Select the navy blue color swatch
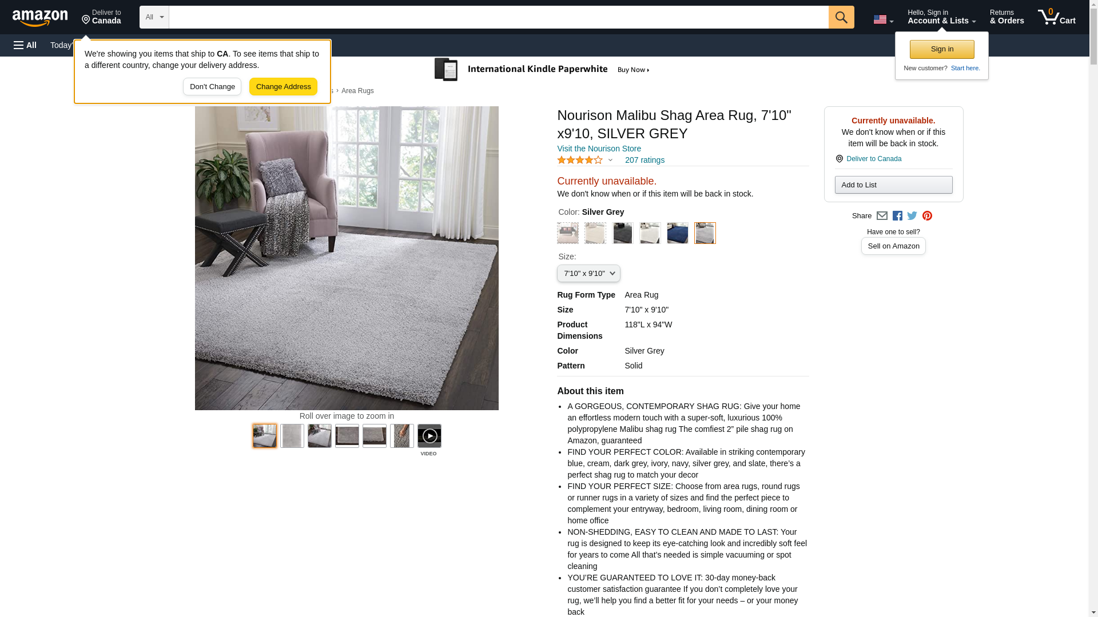 (x=677, y=233)
